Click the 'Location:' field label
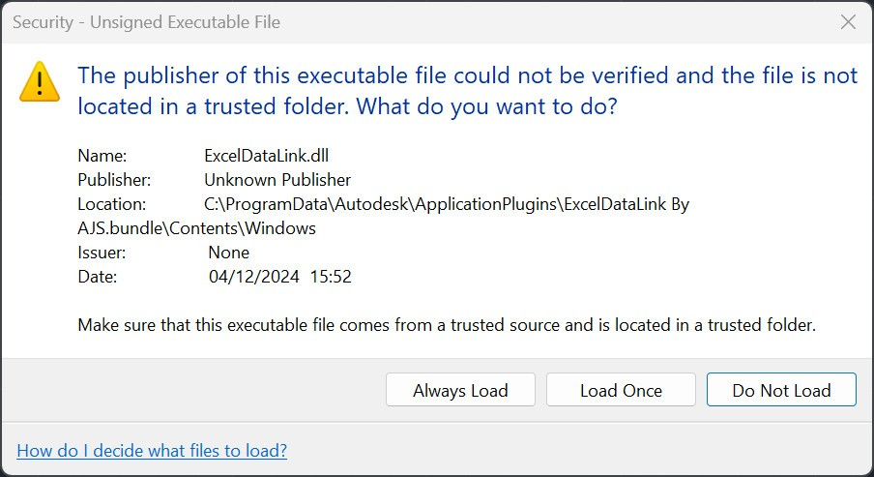 click(111, 204)
